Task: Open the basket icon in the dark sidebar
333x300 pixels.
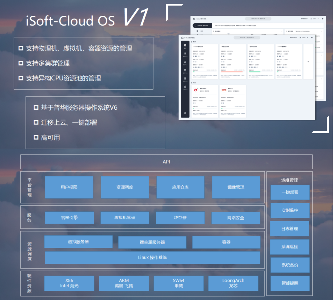Action: [x=185, y=62]
